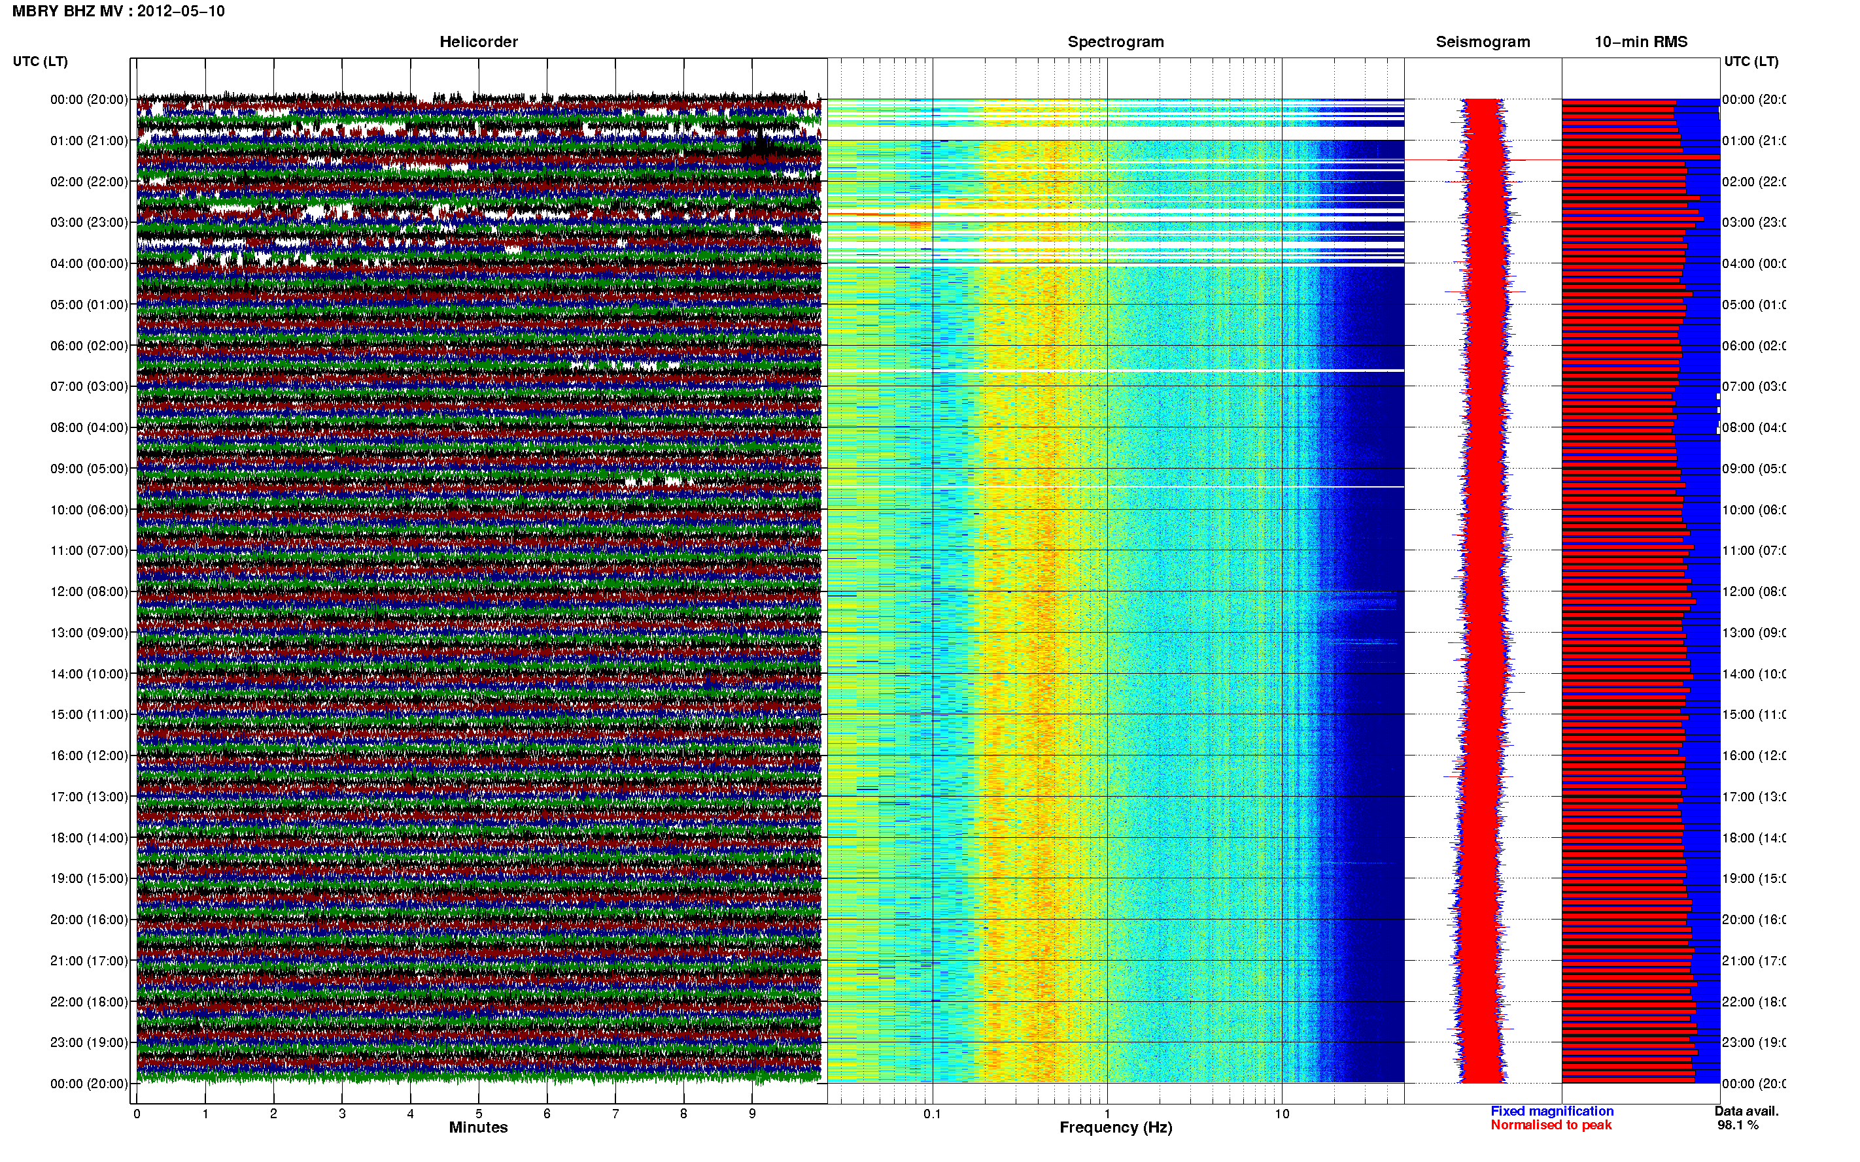
Task: Click the left time label '13:00 (09:00)'
Action: [89, 633]
